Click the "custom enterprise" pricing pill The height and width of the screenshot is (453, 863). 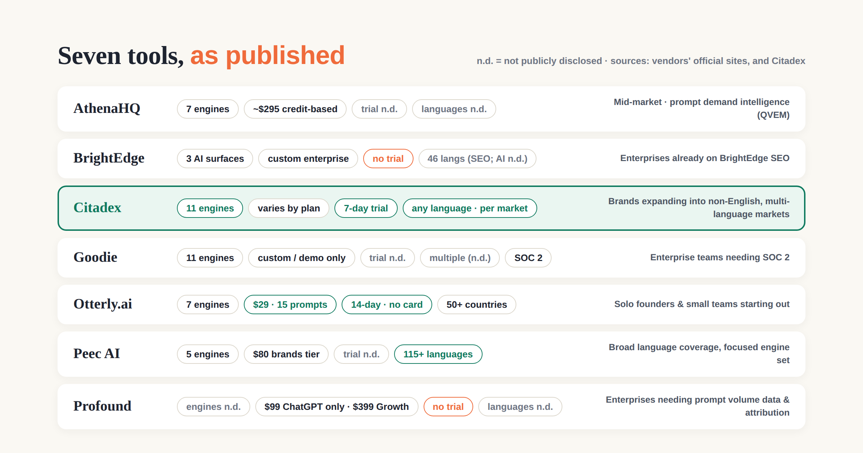[x=308, y=159]
